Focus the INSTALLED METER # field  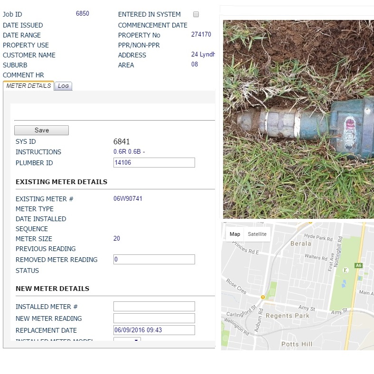[x=154, y=307]
